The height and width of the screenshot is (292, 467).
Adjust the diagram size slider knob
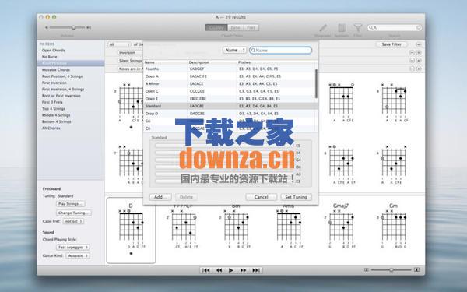tap(391, 269)
